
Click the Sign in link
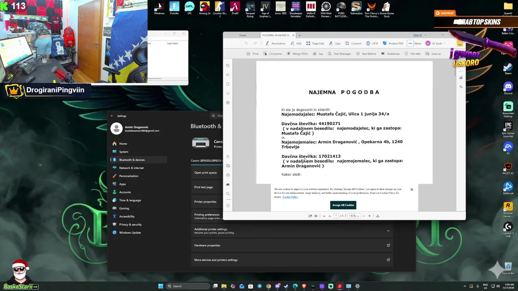417,35
